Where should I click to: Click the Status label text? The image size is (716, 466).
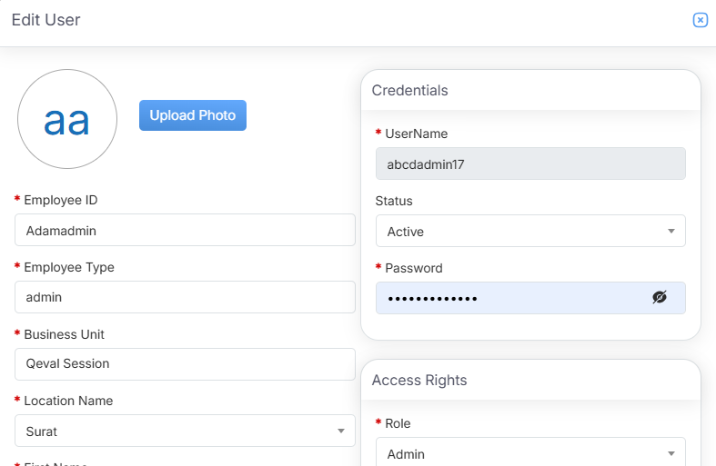(394, 201)
